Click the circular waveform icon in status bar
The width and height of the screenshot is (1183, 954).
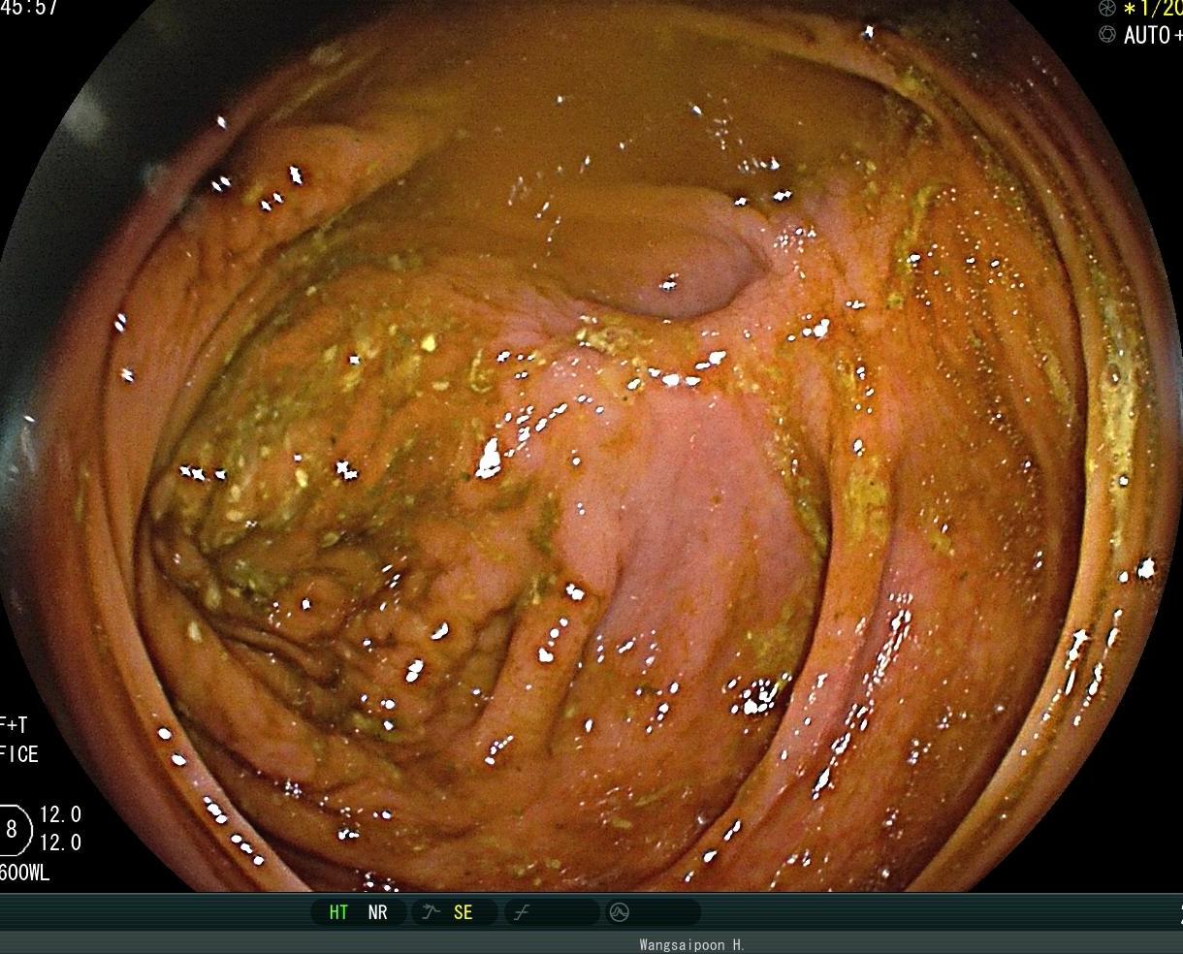click(619, 912)
